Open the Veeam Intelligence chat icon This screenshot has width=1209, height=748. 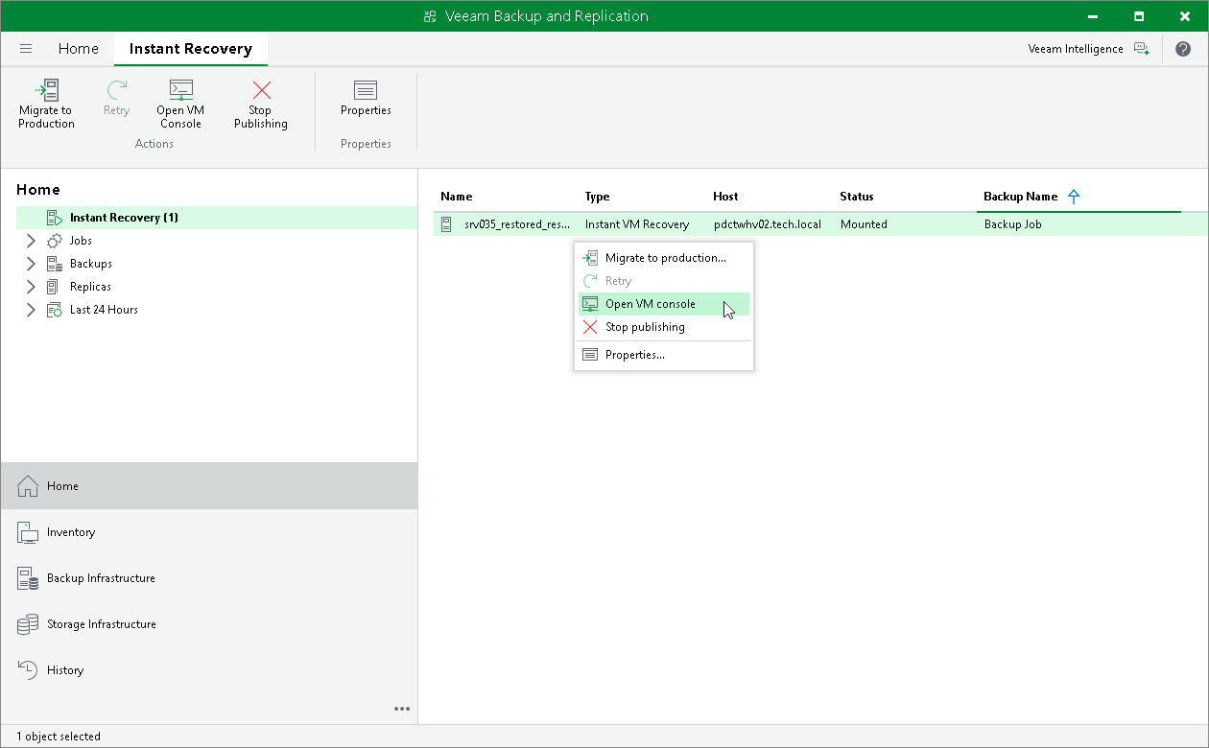(x=1142, y=48)
